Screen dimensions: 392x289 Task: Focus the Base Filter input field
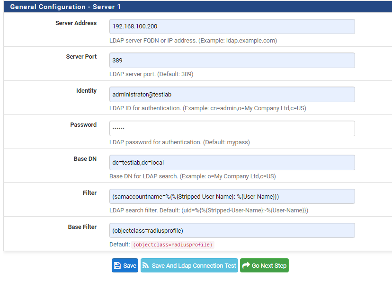coord(232,230)
